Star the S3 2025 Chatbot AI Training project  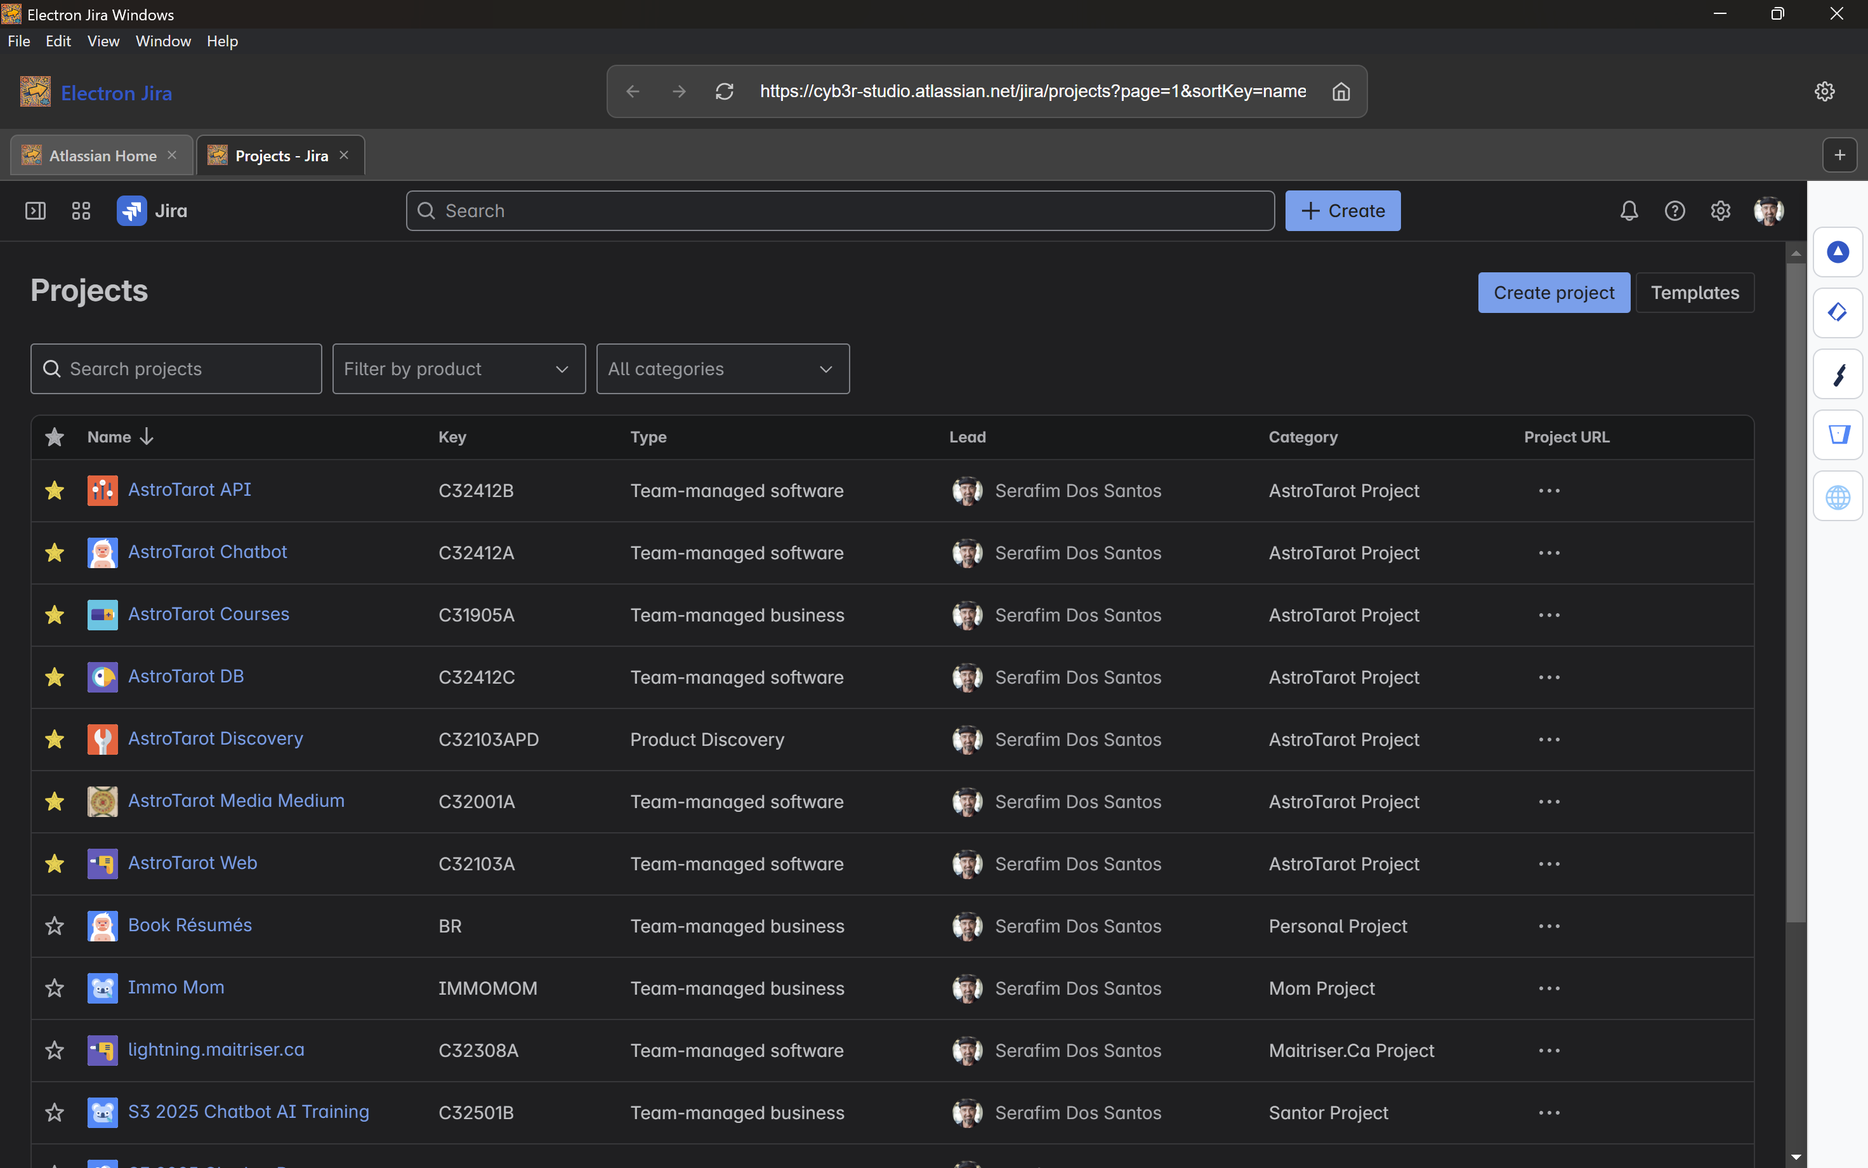(54, 1112)
